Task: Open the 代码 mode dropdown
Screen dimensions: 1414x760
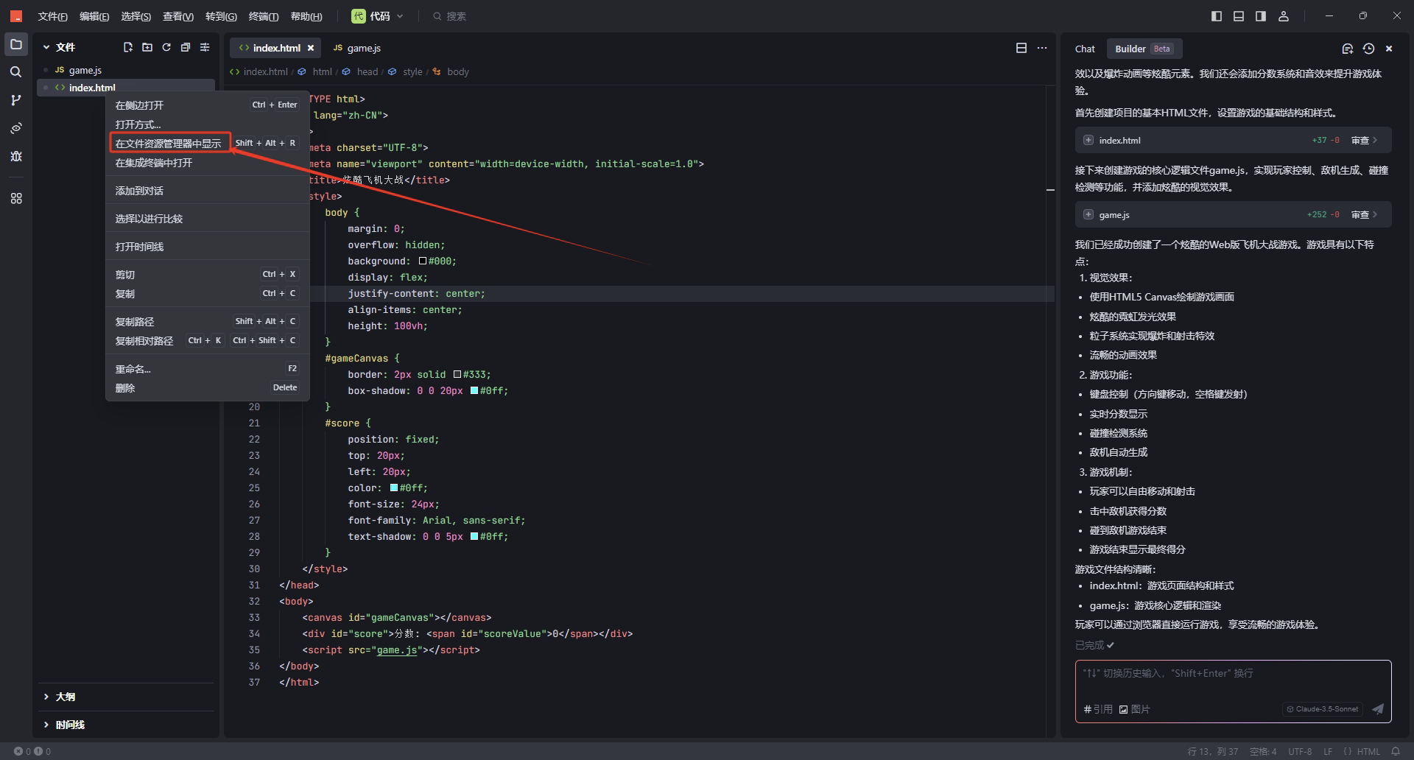Action: pos(379,16)
